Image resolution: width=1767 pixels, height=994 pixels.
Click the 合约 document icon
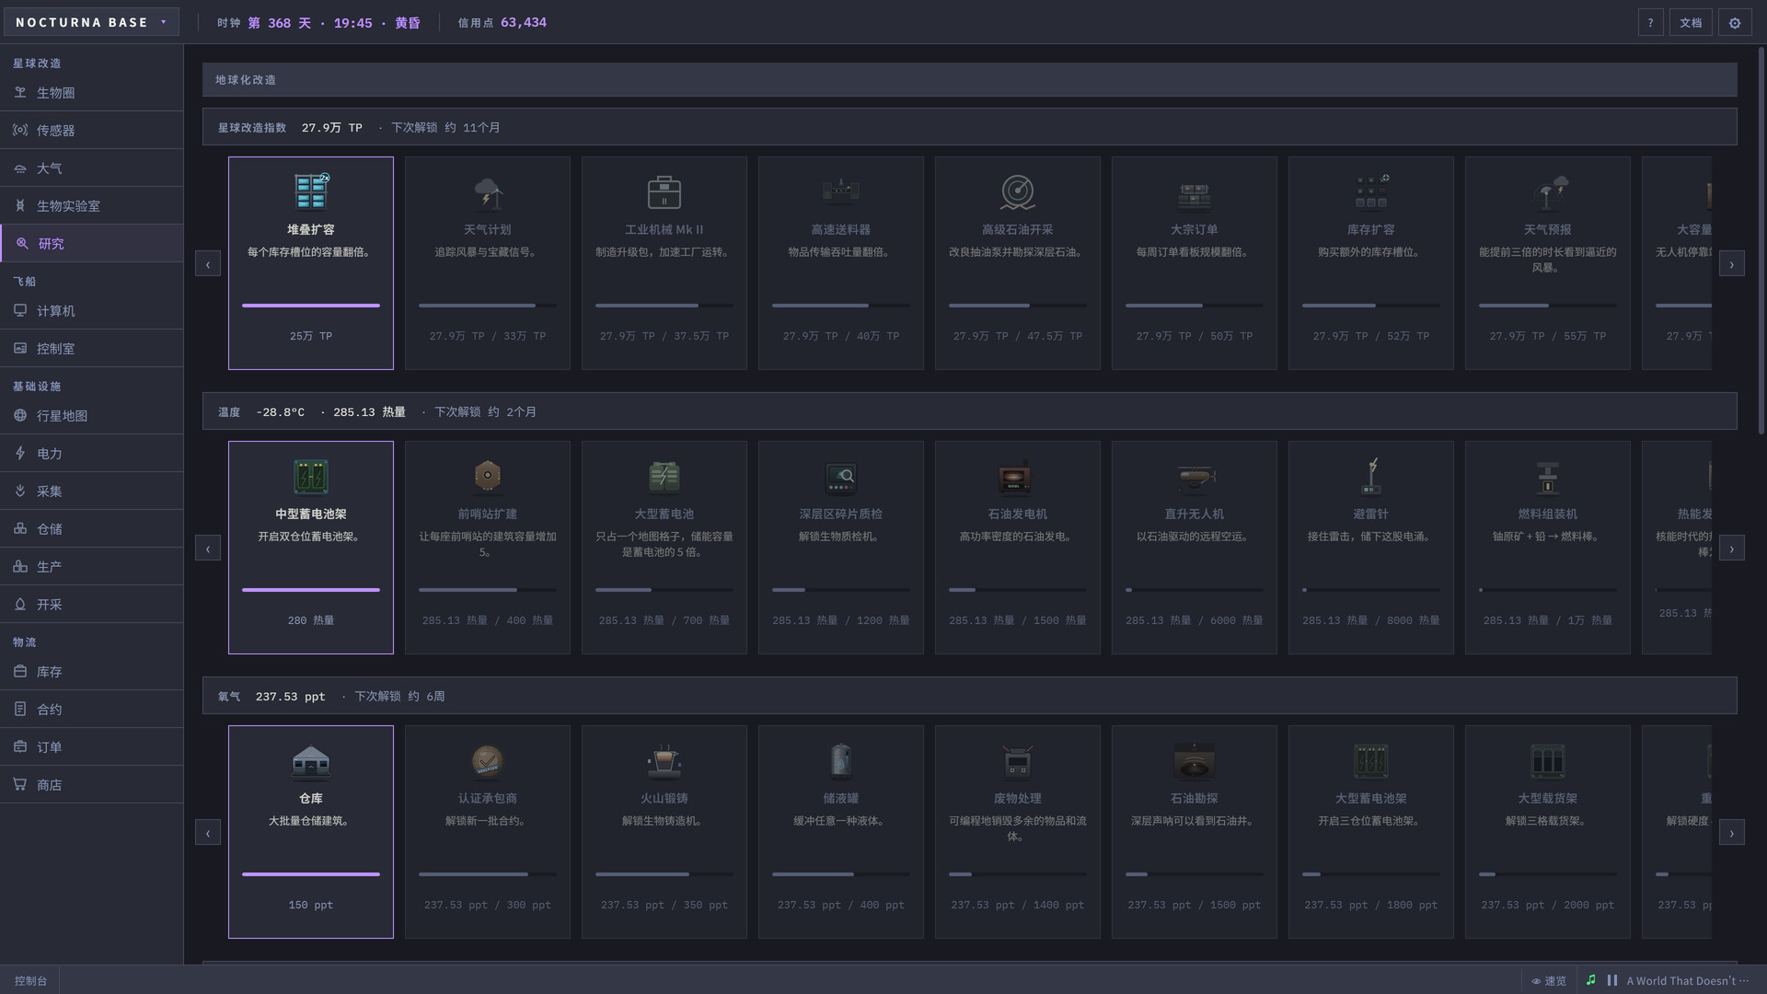20,710
